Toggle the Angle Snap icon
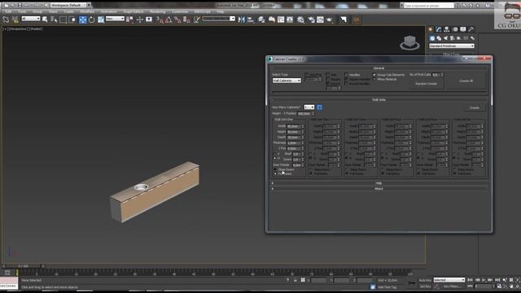 tap(169, 20)
